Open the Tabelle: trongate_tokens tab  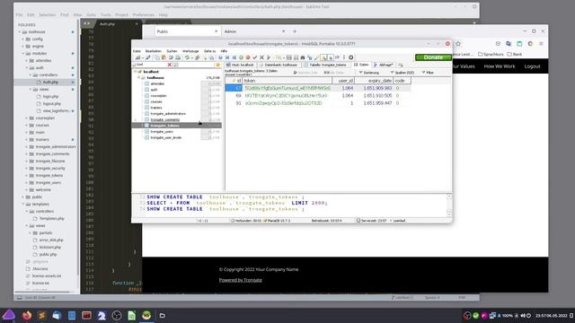point(325,65)
